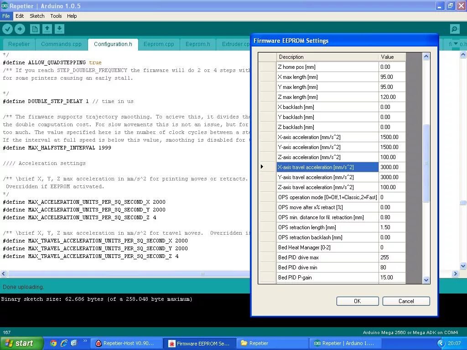Click the taskbar clock showing 20:07
Viewport: 467px width, 350px height.
pyautogui.click(x=454, y=344)
